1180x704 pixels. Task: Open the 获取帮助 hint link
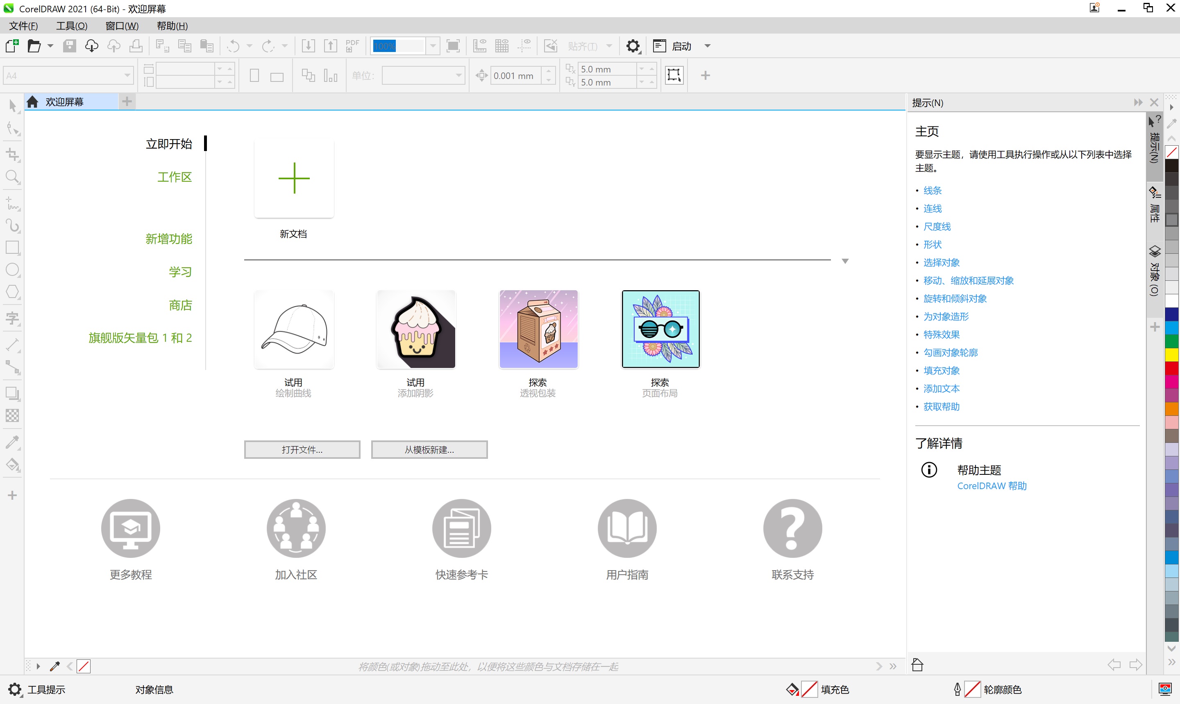pyautogui.click(x=941, y=407)
